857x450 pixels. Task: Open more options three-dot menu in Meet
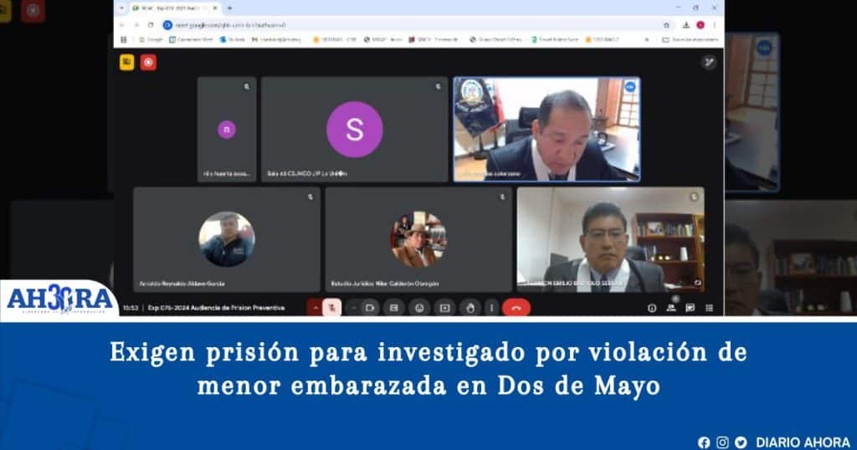click(x=491, y=308)
